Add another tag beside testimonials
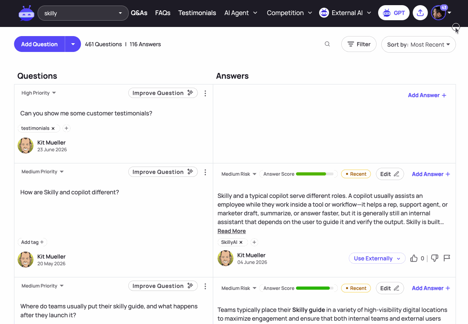The width and height of the screenshot is (468, 324). coord(66,128)
